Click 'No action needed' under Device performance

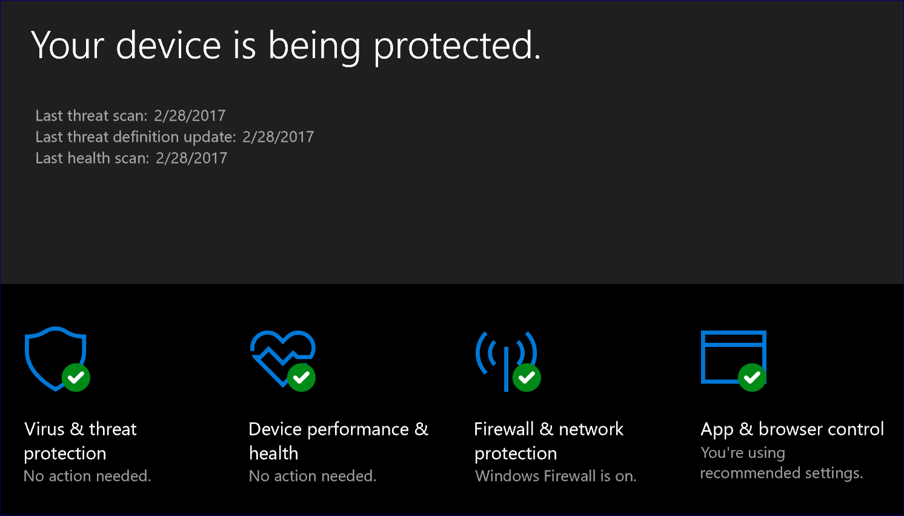pyautogui.click(x=312, y=476)
